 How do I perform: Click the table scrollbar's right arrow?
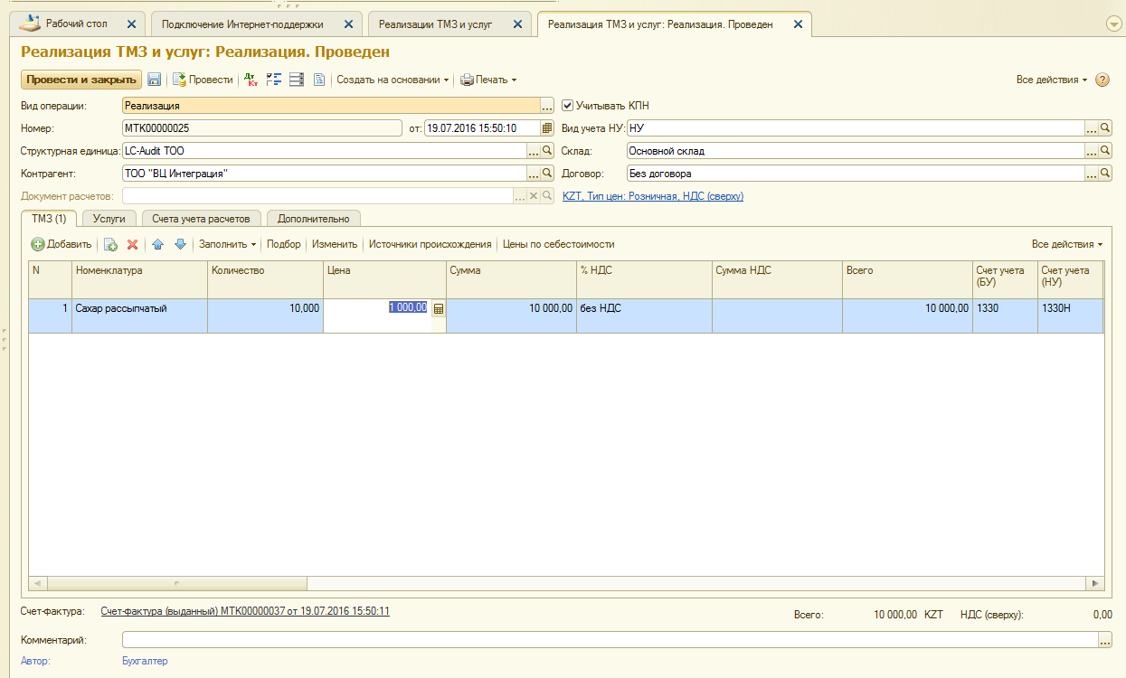1094,584
